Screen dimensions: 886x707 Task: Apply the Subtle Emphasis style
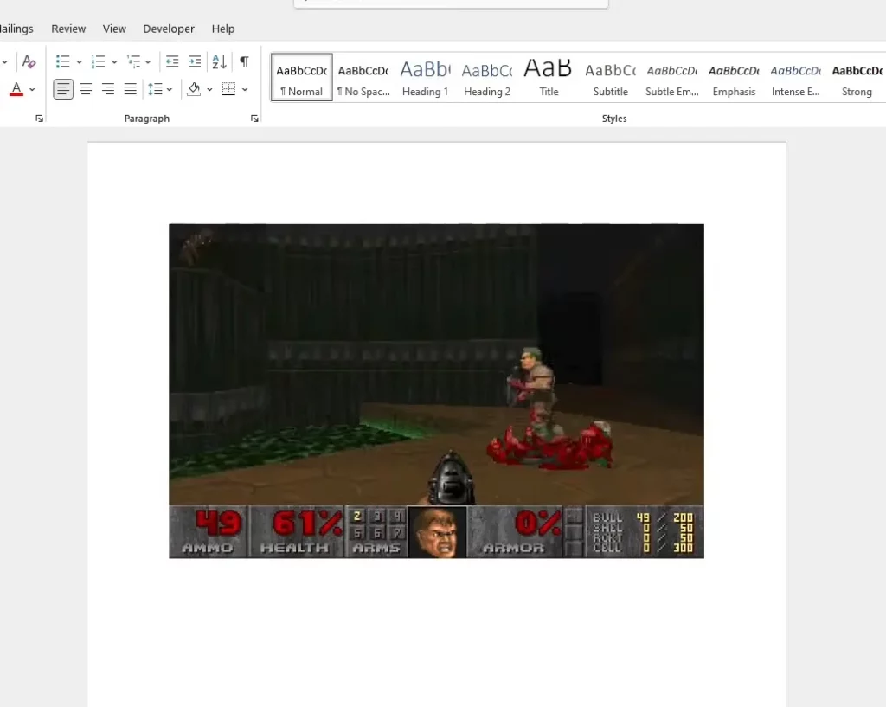(671, 77)
